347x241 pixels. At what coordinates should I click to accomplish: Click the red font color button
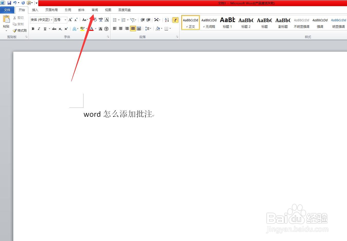91,29
